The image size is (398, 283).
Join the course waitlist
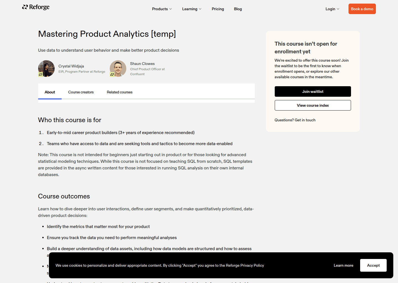click(313, 91)
